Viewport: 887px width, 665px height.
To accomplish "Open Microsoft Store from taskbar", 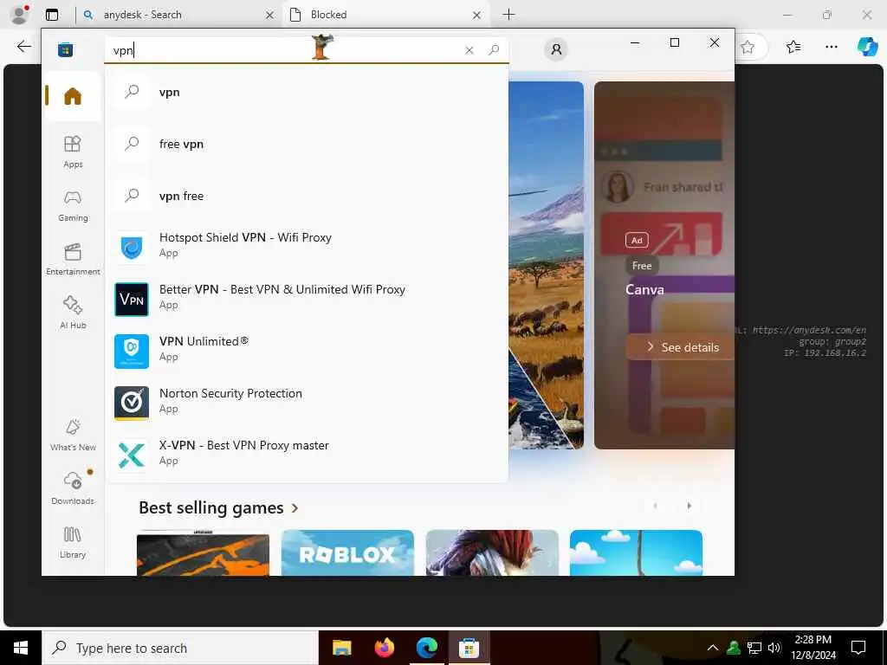I will pyautogui.click(x=469, y=648).
